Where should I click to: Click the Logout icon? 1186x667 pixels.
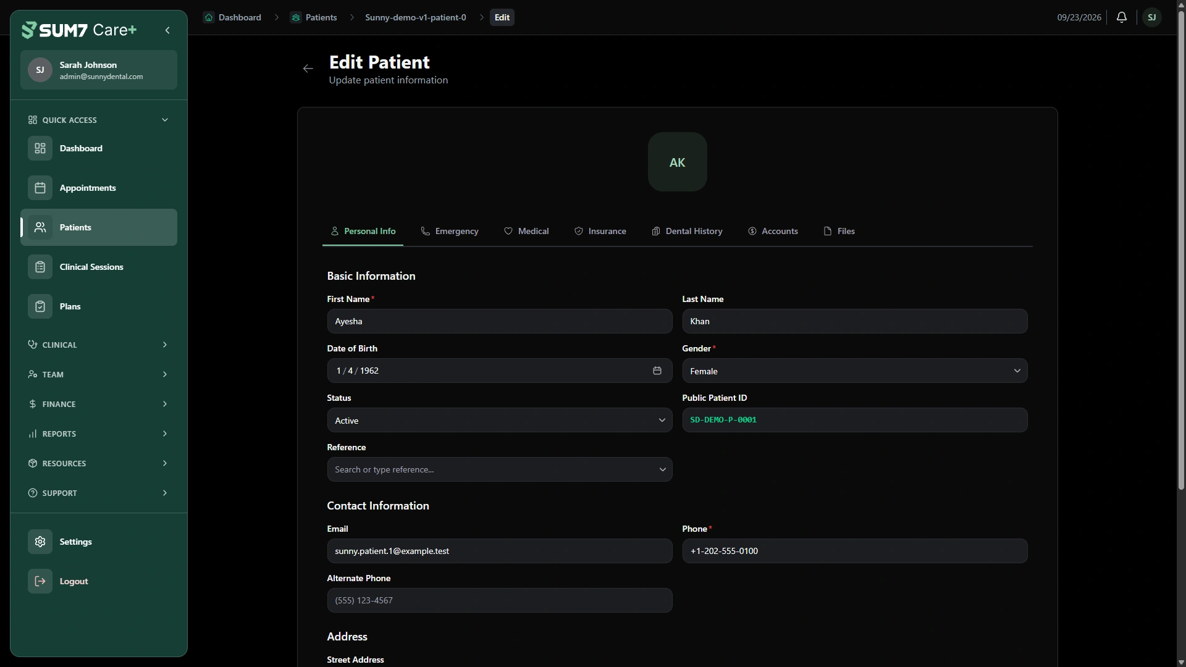click(40, 581)
